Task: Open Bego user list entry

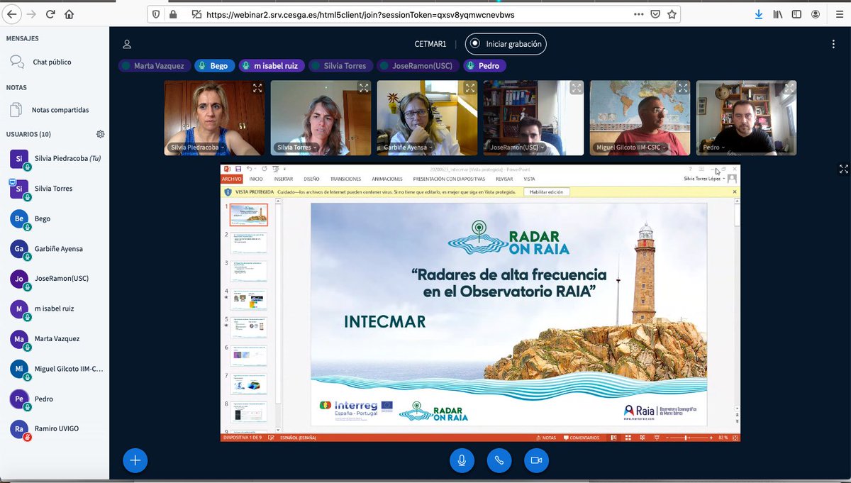Action: tap(55, 218)
